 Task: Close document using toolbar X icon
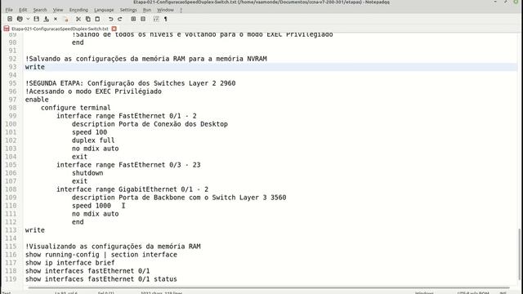[56, 19]
